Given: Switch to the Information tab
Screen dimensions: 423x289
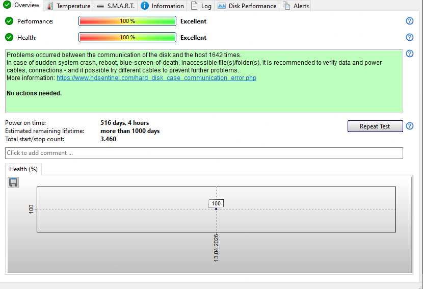Looking at the screenshot, I should [163, 6].
